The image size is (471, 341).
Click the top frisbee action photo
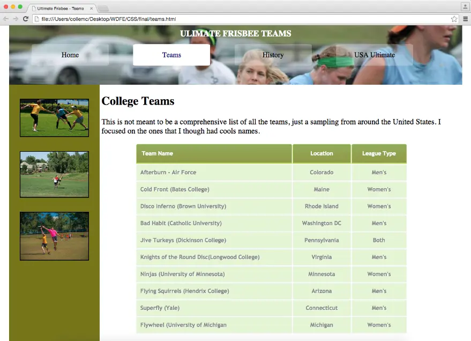[x=54, y=117]
